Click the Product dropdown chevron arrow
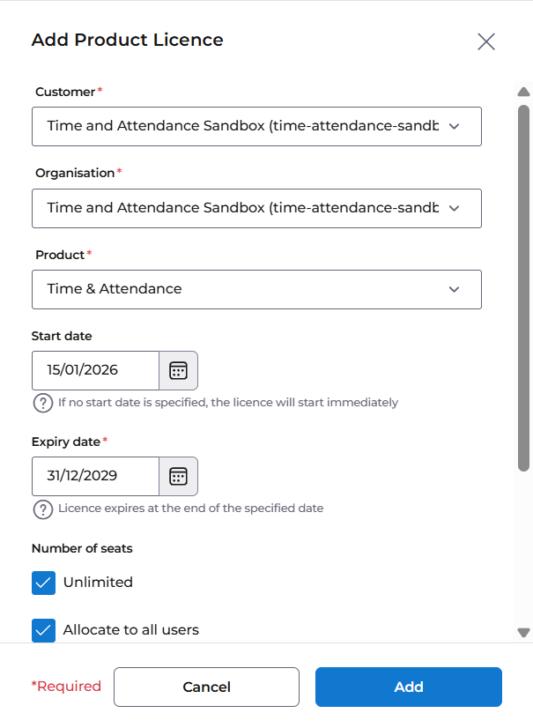The image size is (533, 728). (454, 289)
